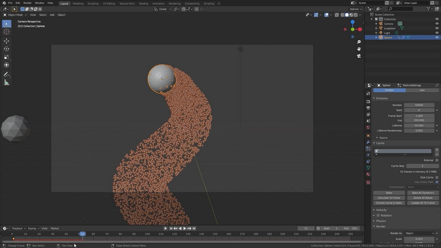Switch to wireframe viewport shading

click(x=343, y=15)
